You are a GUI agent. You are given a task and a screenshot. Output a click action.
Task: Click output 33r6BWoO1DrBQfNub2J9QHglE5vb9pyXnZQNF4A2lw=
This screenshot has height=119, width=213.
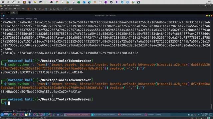pyautogui.click(x=41, y=92)
